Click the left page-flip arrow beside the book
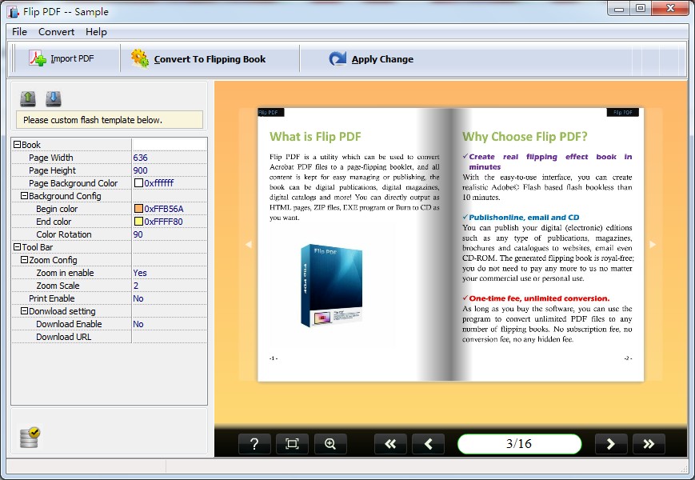This screenshot has width=695, height=480. (248, 244)
